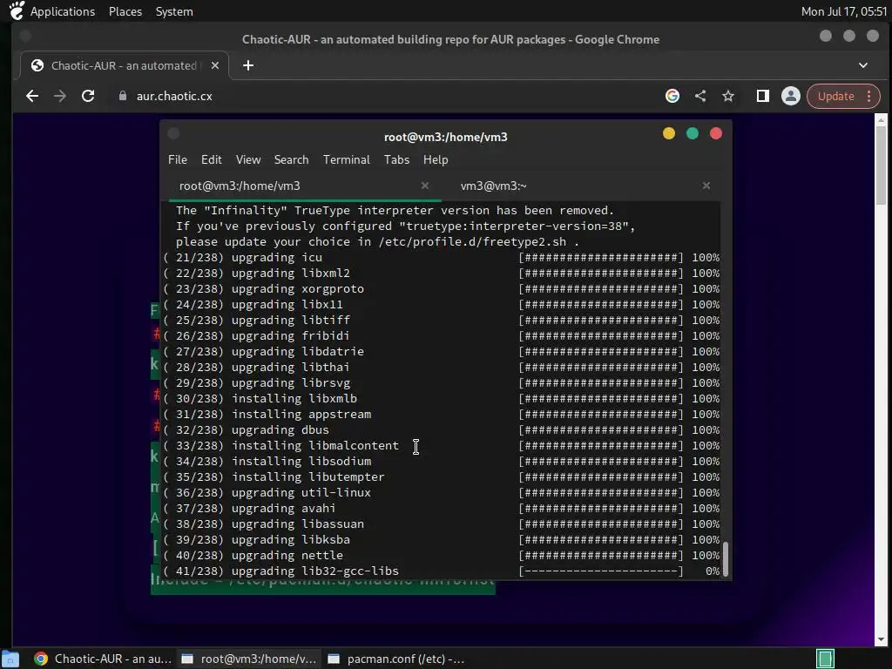
Task: Maximize terminal with green button
Action: [x=693, y=133]
